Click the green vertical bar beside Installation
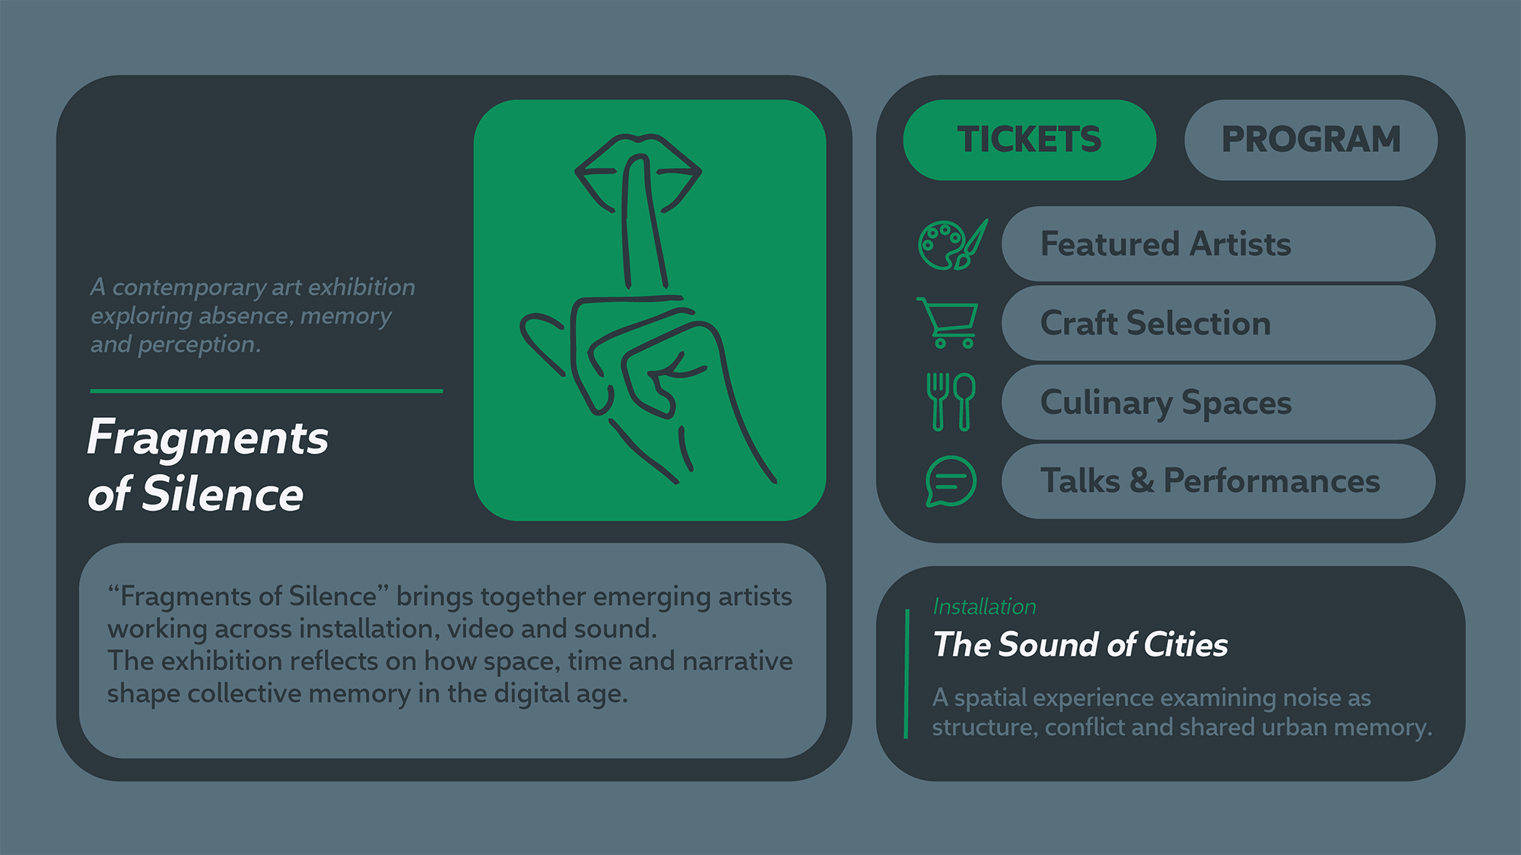The height and width of the screenshot is (855, 1521). point(907,673)
